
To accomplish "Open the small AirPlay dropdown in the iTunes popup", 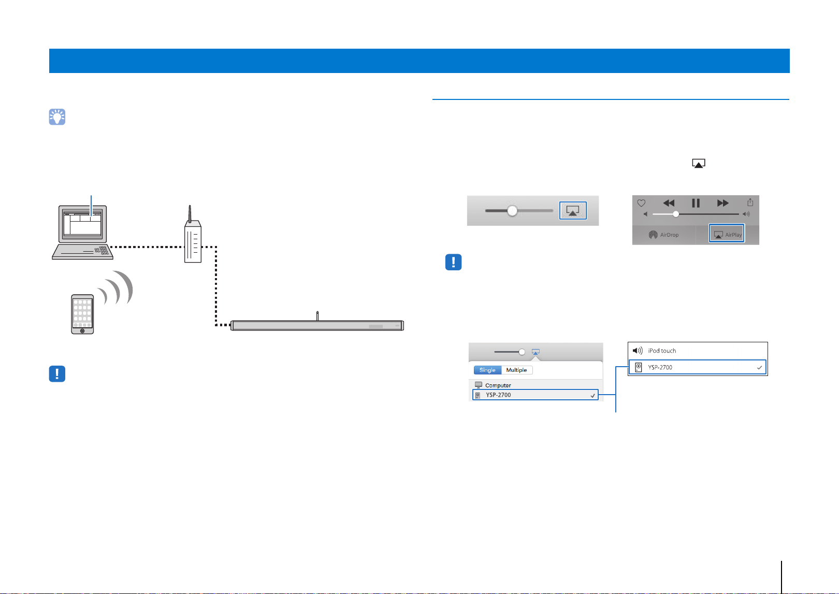I will pyautogui.click(x=536, y=352).
